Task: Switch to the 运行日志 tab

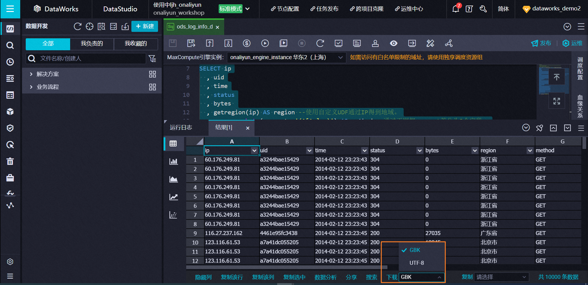Action: [x=181, y=127]
